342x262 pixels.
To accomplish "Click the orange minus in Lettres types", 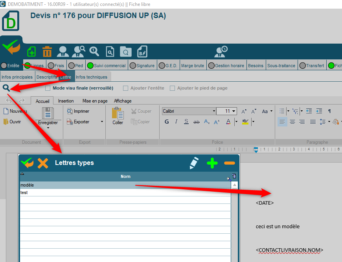I will click(230, 163).
